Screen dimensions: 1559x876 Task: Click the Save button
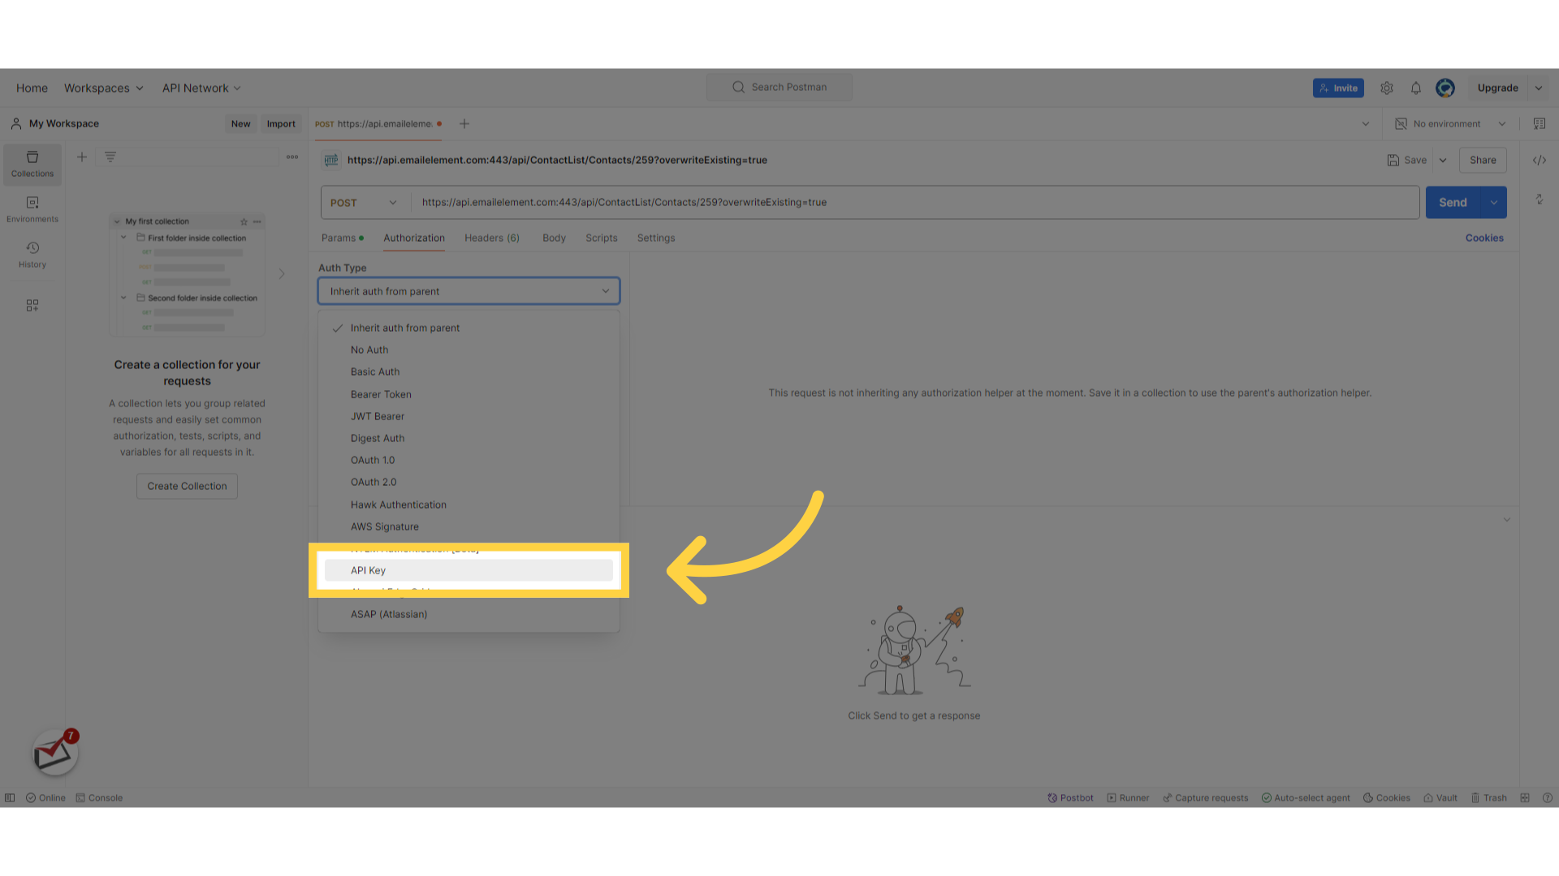(x=1407, y=161)
